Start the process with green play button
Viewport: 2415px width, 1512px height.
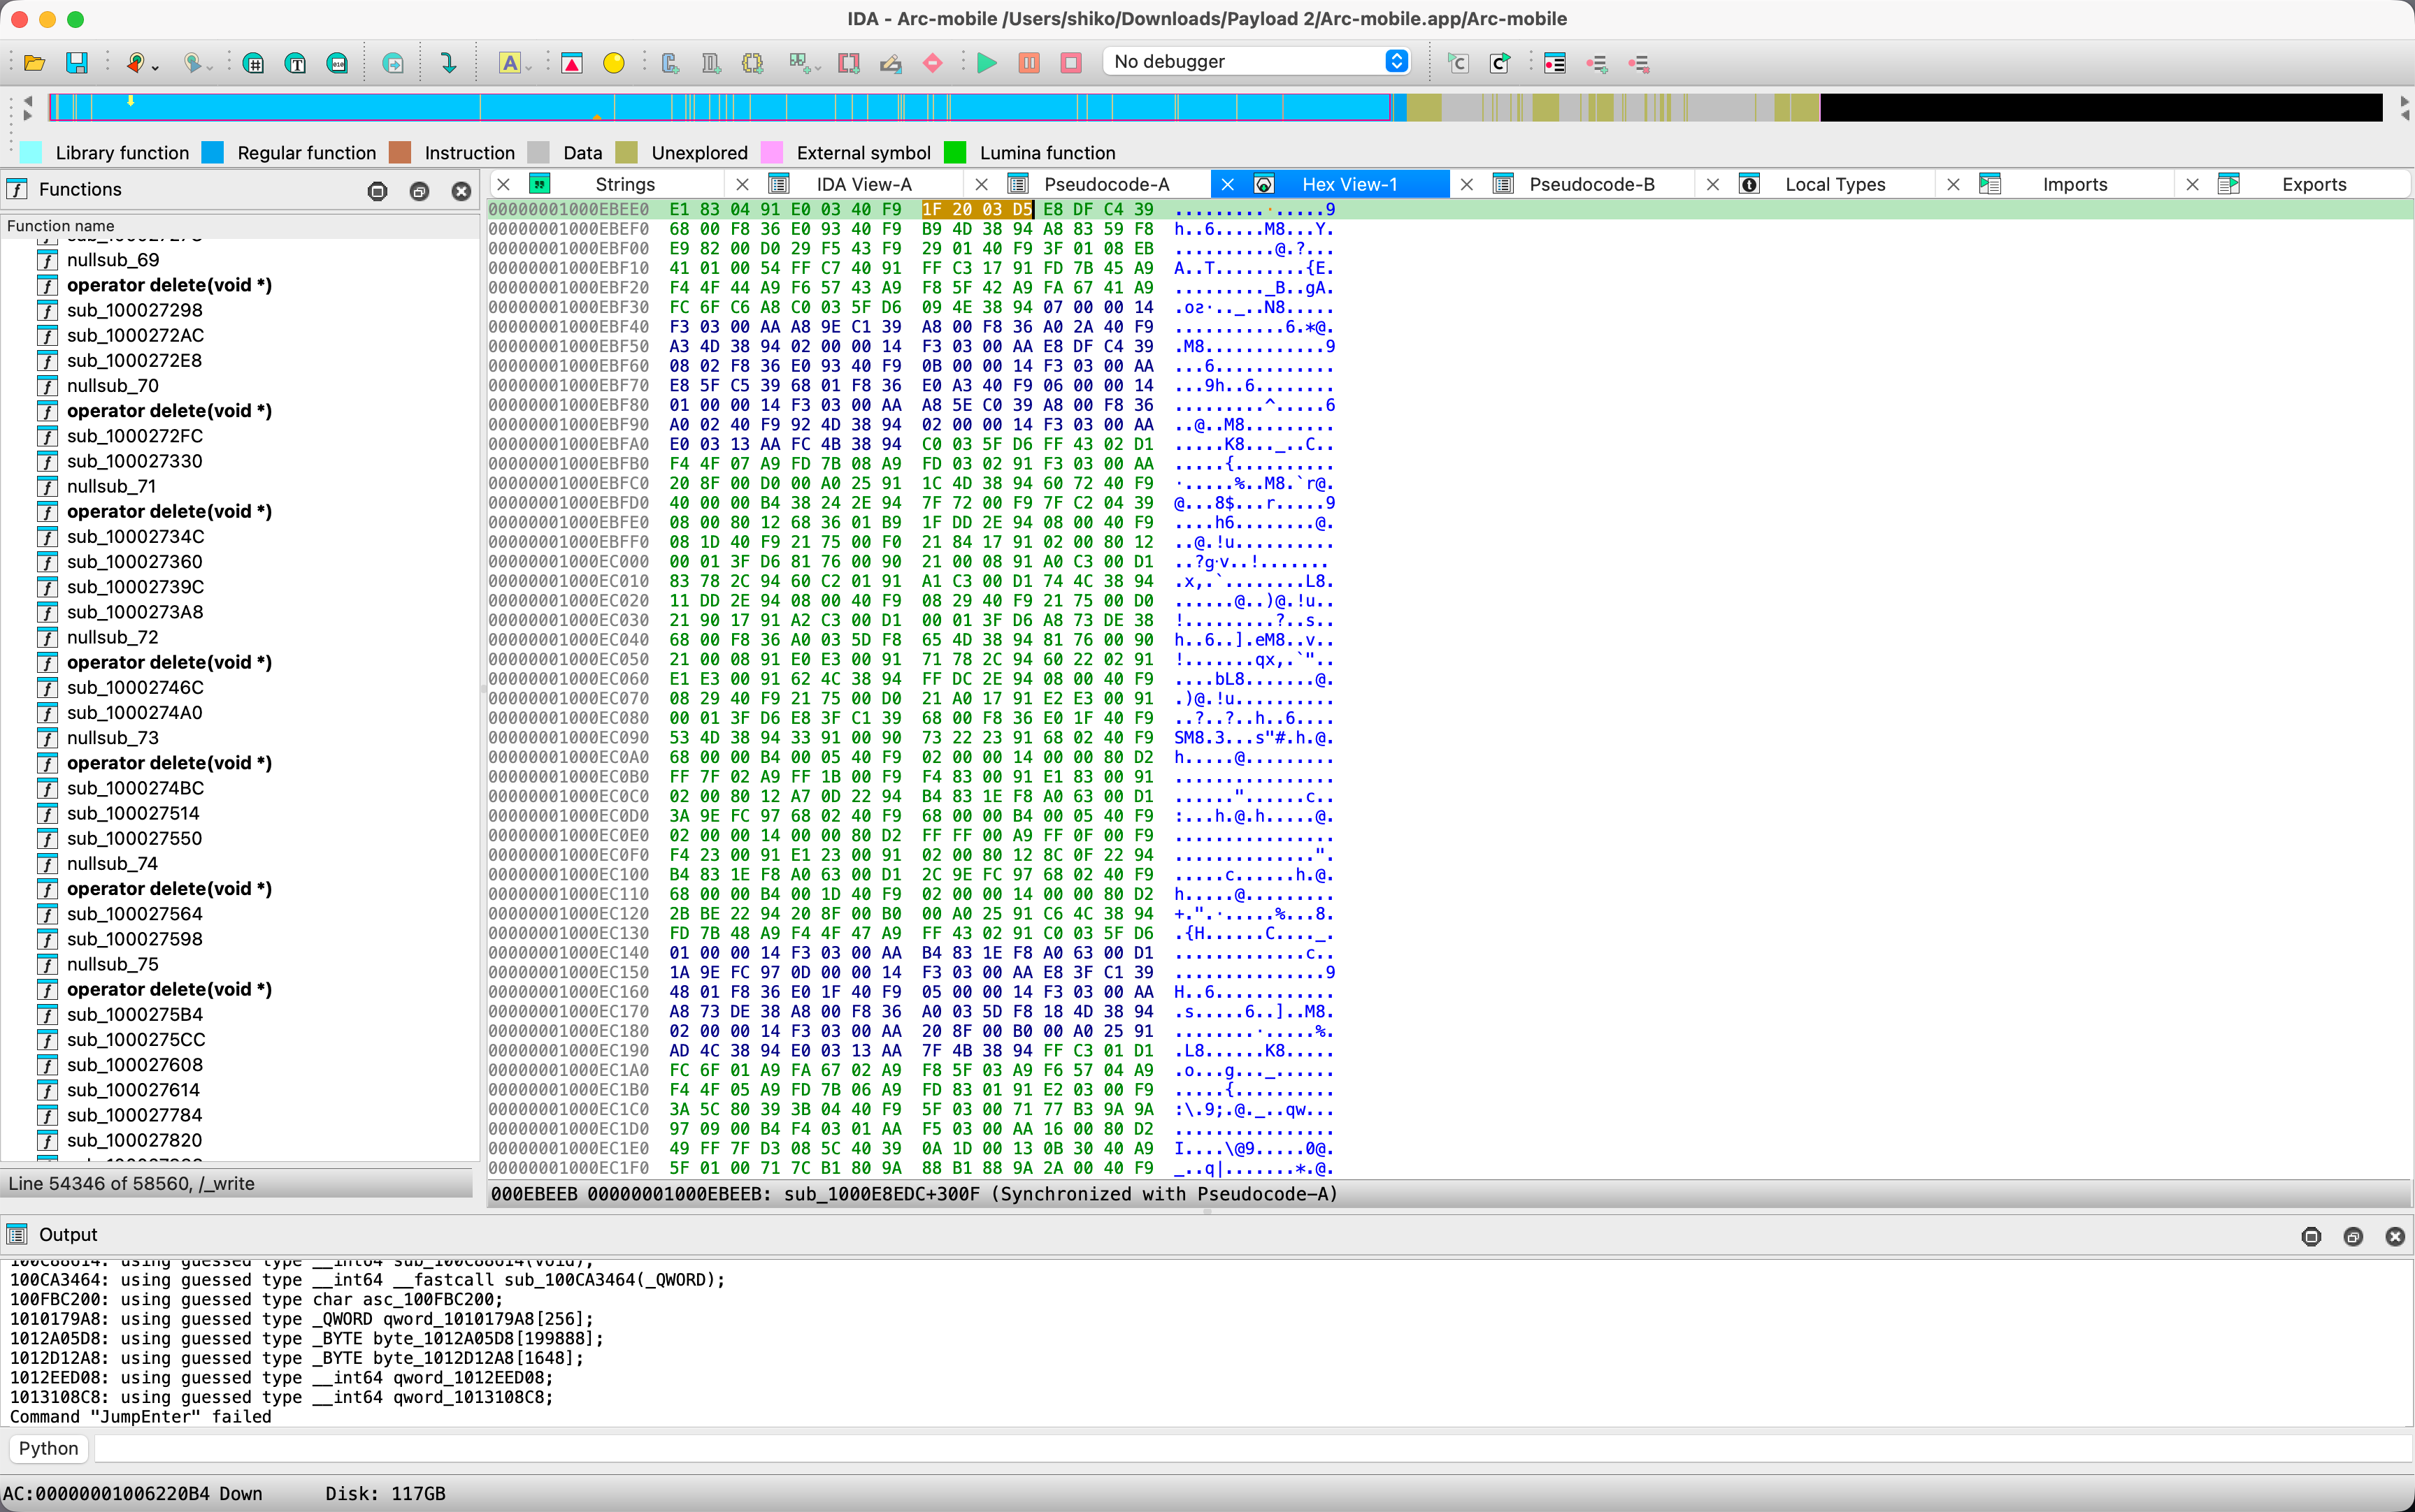[987, 63]
